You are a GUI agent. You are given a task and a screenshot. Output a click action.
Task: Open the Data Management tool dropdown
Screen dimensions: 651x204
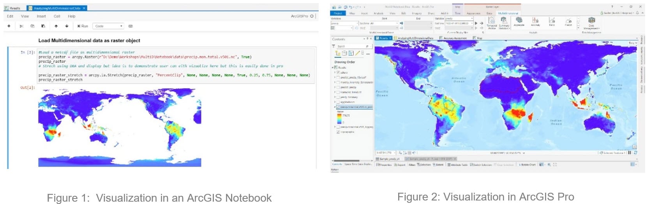click(591, 23)
